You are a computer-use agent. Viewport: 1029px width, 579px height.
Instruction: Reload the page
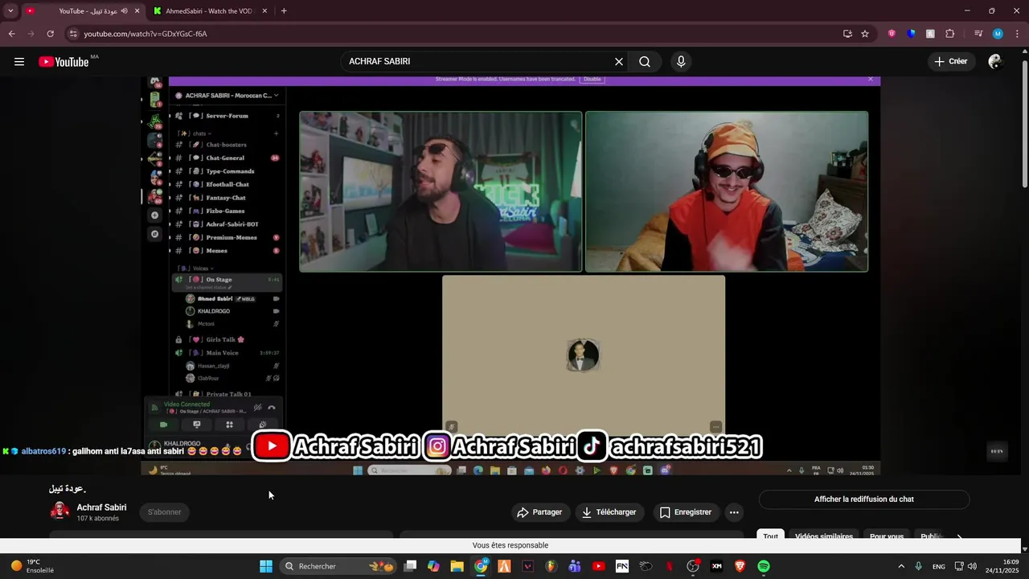click(50, 34)
